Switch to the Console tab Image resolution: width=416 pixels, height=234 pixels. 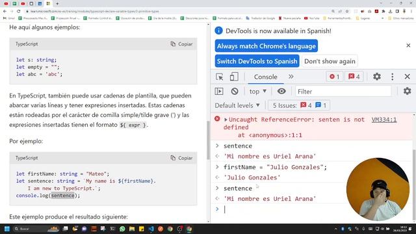[266, 77]
